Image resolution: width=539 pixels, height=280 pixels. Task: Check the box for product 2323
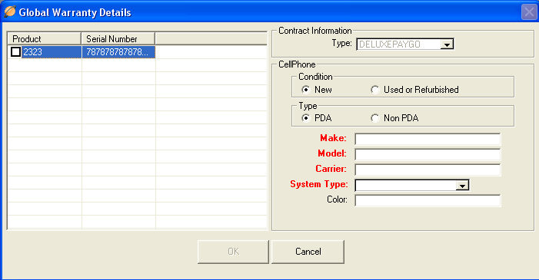click(15, 52)
